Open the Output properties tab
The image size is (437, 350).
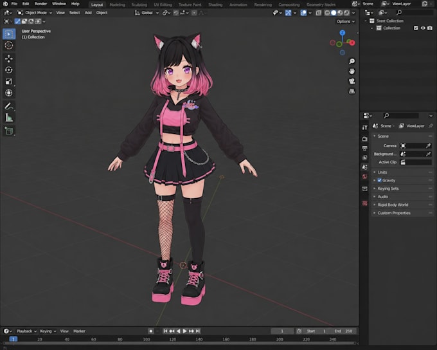(x=365, y=148)
